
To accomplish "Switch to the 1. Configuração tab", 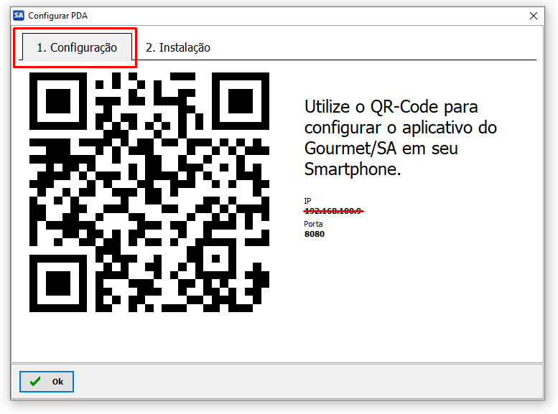I will tap(77, 47).
